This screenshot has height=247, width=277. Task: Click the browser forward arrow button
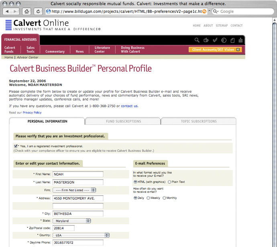[15, 12]
